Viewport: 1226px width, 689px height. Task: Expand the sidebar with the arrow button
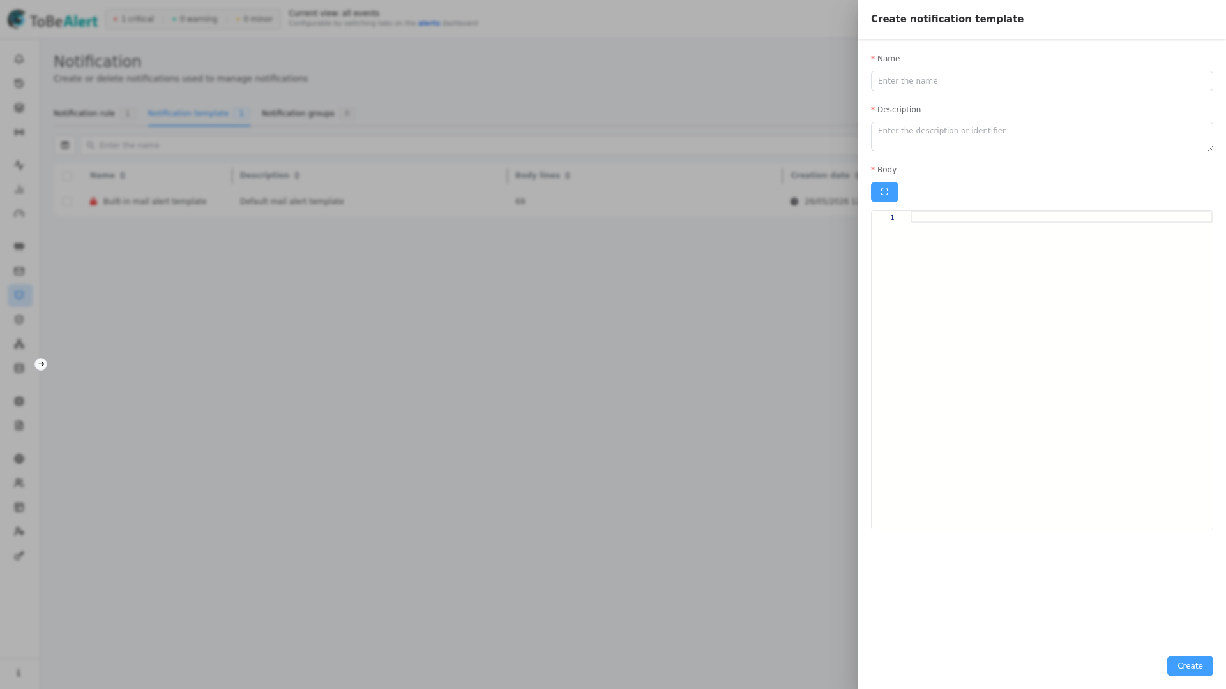(x=41, y=364)
